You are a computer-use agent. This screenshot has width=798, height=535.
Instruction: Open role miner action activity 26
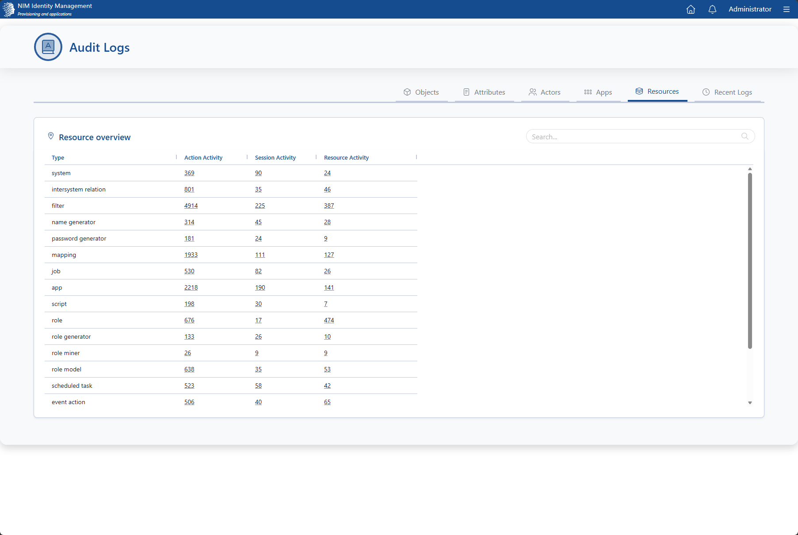tap(188, 353)
